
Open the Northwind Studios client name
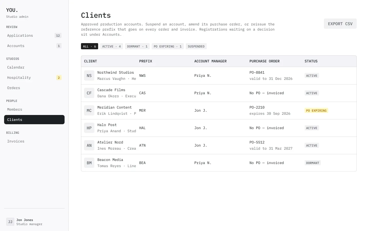point(116,73)
